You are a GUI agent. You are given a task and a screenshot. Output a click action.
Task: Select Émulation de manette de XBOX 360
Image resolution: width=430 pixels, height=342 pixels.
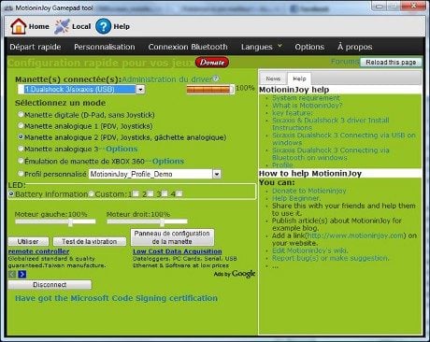(21, 161)
